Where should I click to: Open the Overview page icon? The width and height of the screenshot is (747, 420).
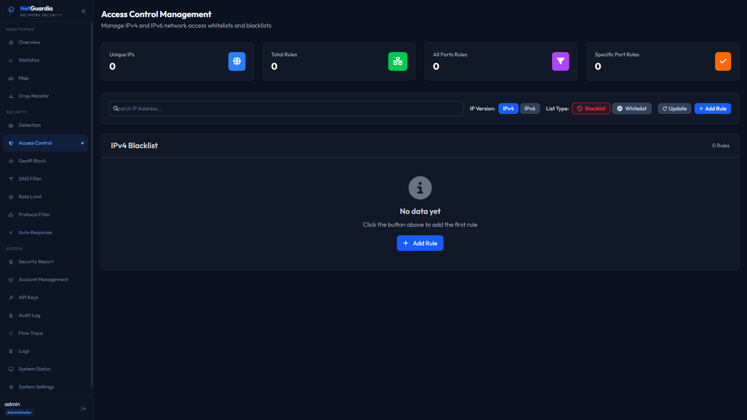(x=11, y=43)
